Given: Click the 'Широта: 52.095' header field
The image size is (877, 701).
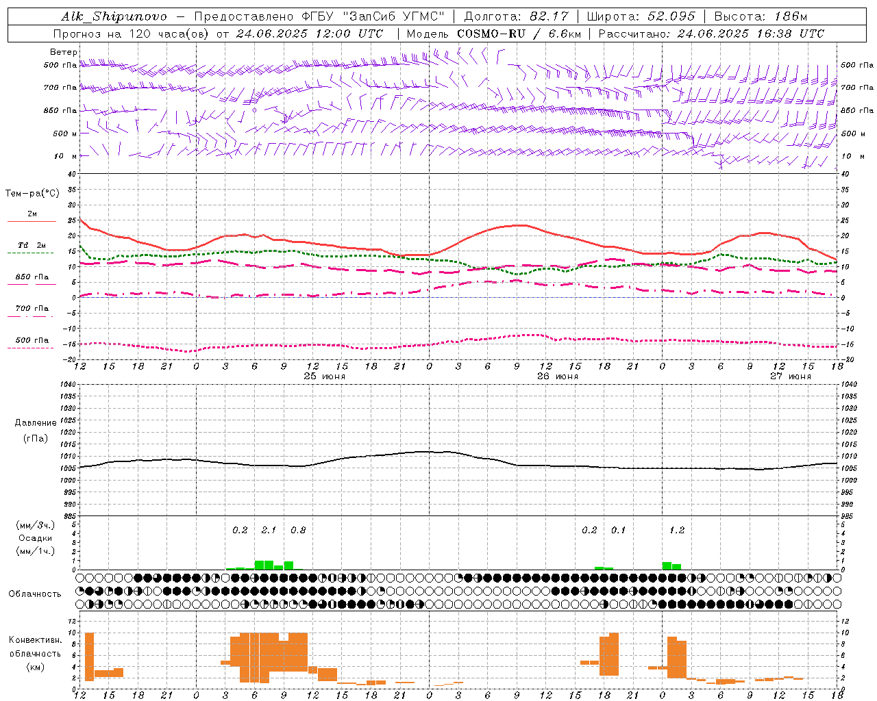Looking at the screenshot, I should coord(641,16).
